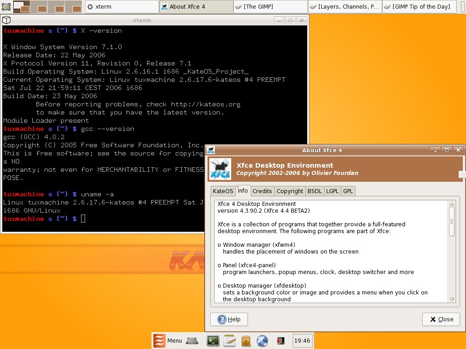Click 'Window manager (xfwm4)' in the Info text

[x=259, y=245]
